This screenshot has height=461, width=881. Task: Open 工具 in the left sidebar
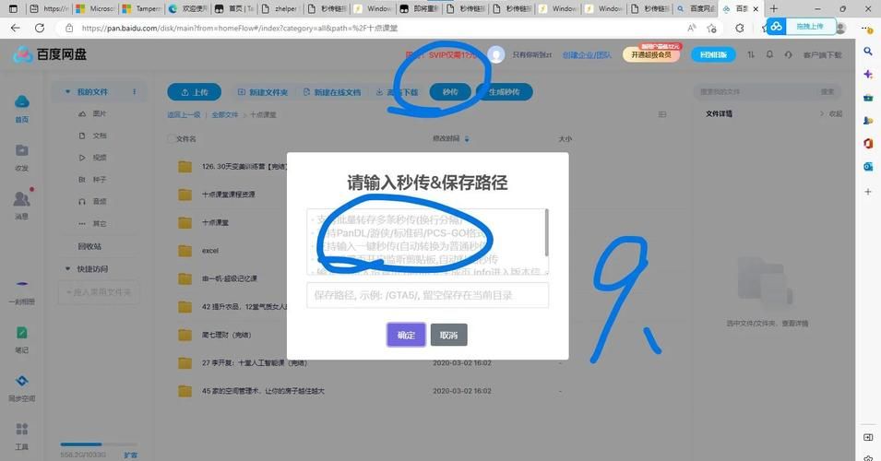pos(21,437)
